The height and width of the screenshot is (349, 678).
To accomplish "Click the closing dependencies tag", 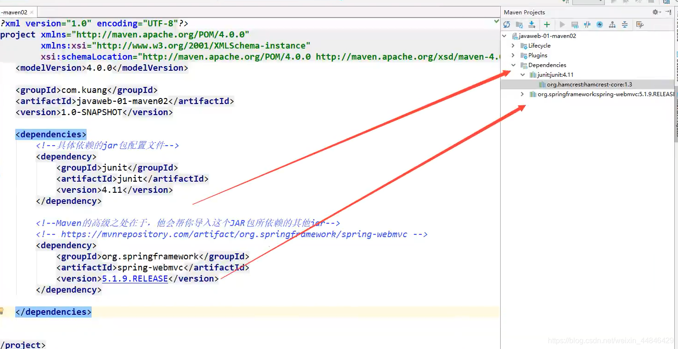I will point(53,312).
